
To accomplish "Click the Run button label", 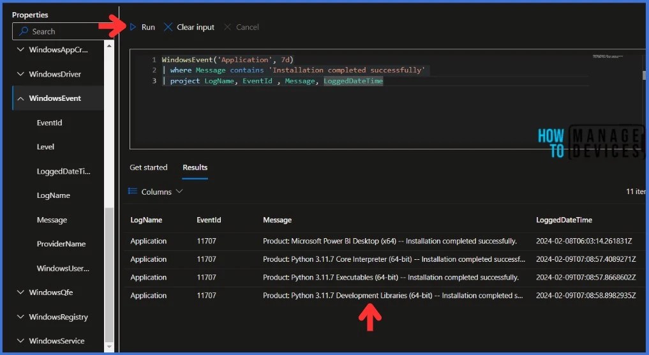I will click(148, 27).
